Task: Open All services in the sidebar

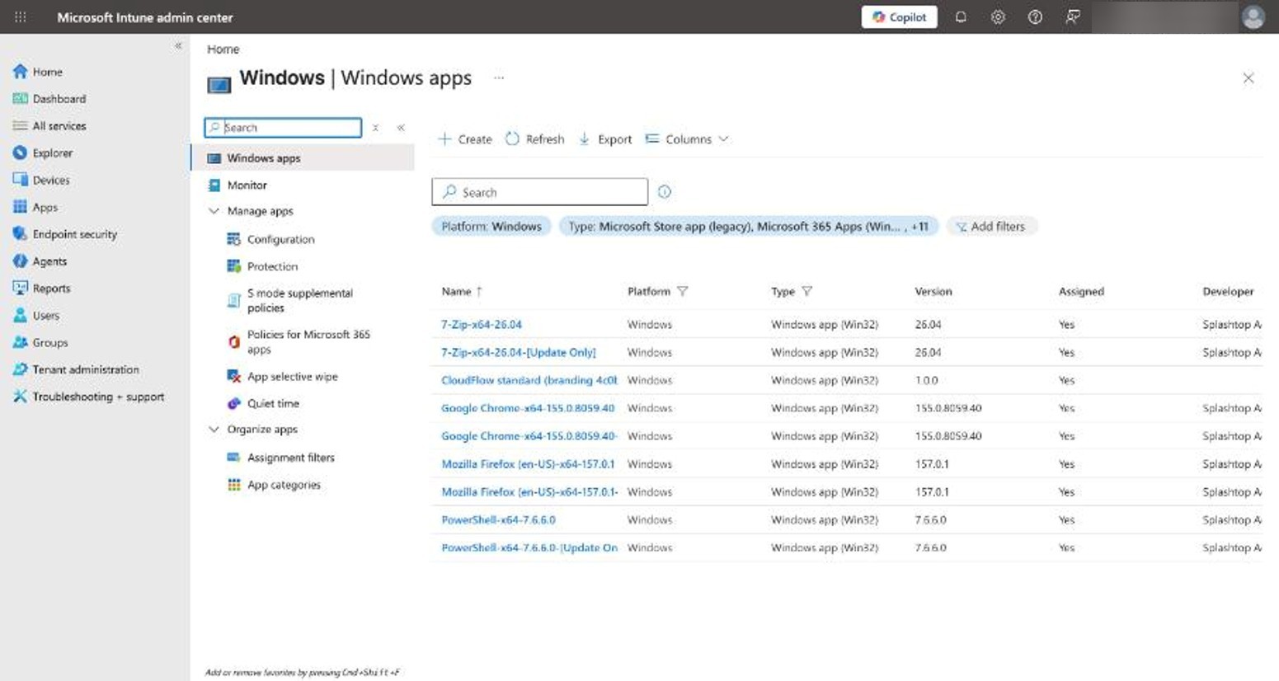Action: coord(59,126)
